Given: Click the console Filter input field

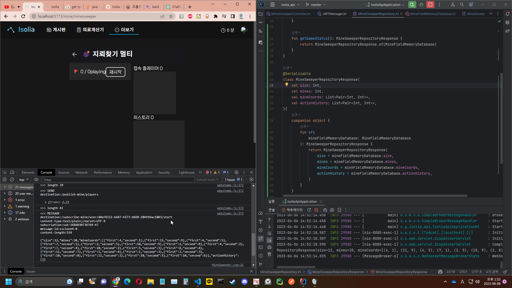Looking at the screenshot, I should [x=119, y=180].
